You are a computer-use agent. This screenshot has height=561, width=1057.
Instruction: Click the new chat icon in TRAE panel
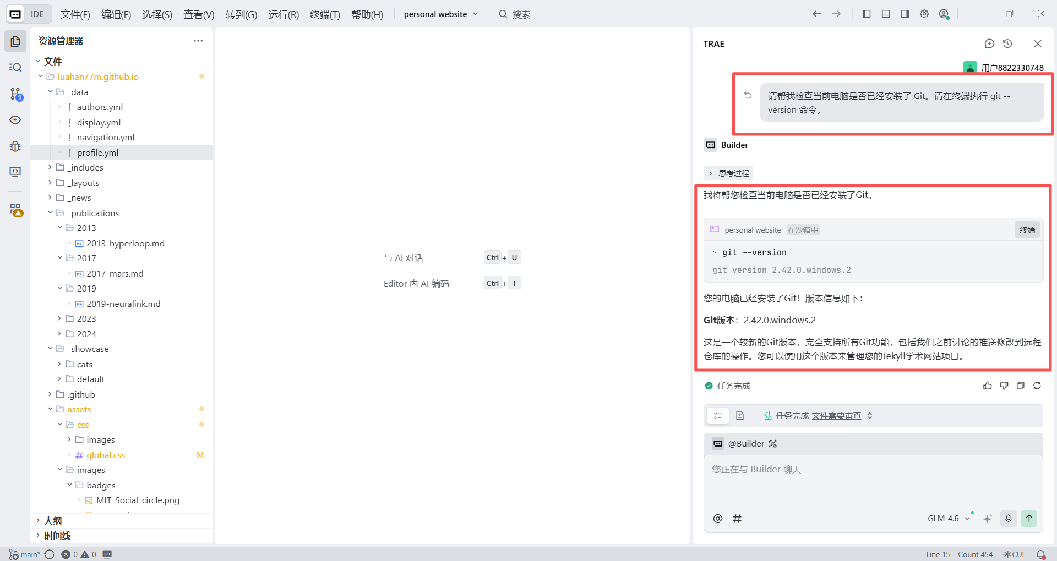click(x=989, y=43)
